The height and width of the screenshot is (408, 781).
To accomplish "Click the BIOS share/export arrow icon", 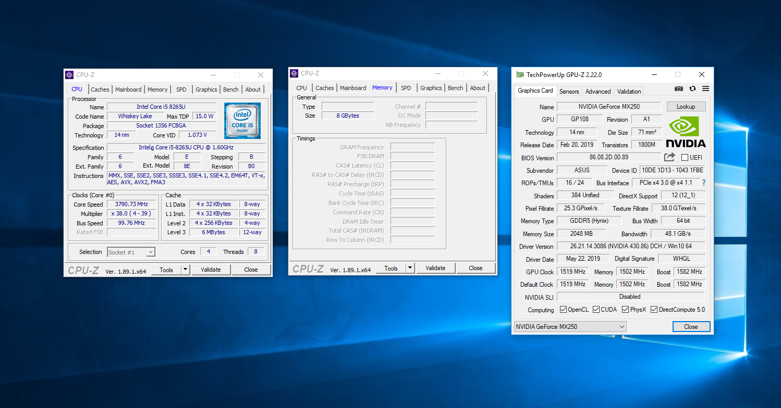I will (669, 157).
